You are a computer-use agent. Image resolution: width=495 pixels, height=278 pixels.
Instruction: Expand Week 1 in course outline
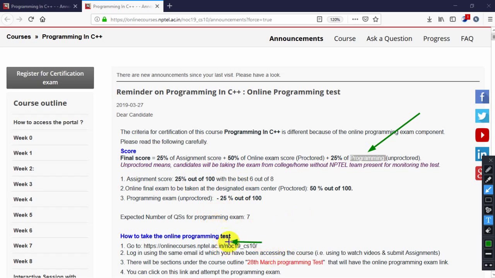pyautogui.click(x=23, y=153)
